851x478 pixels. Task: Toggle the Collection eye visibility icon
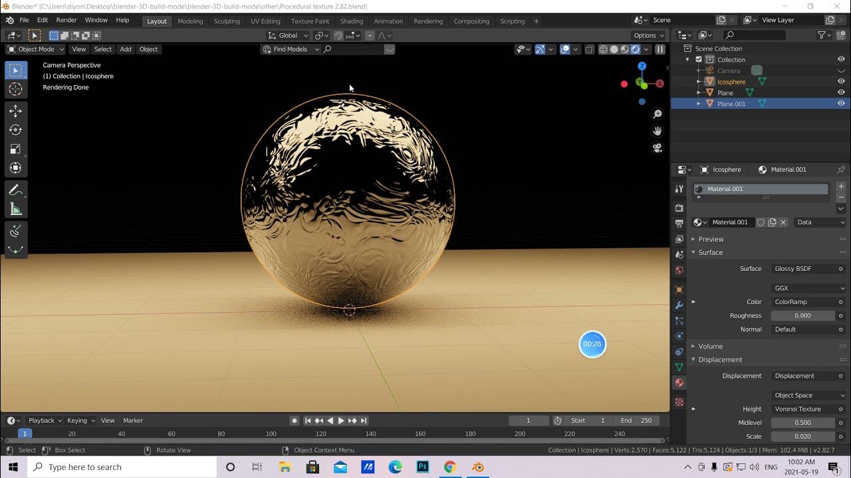[x=841, y=60]
